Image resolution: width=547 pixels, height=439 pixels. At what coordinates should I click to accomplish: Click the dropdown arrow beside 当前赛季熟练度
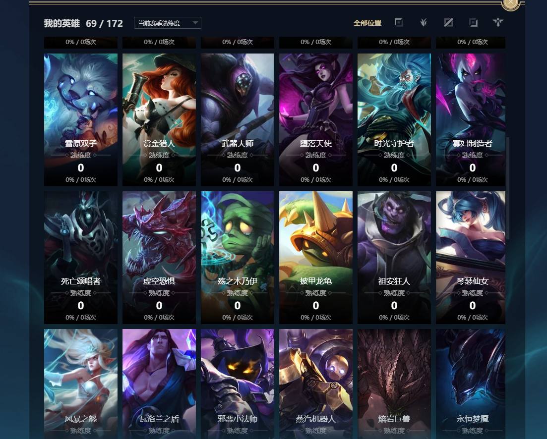click(x=195, y=23)
